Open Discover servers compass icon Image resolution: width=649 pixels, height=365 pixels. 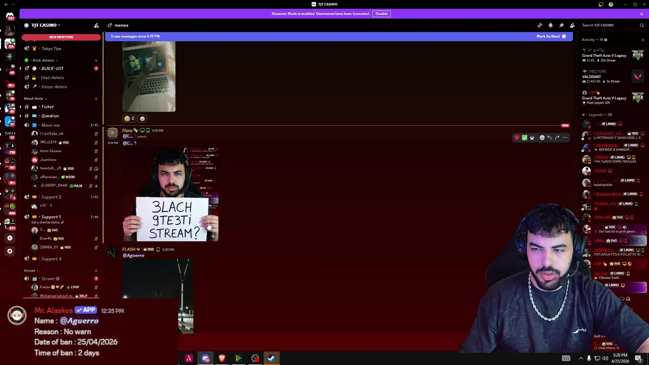(10, 251)
